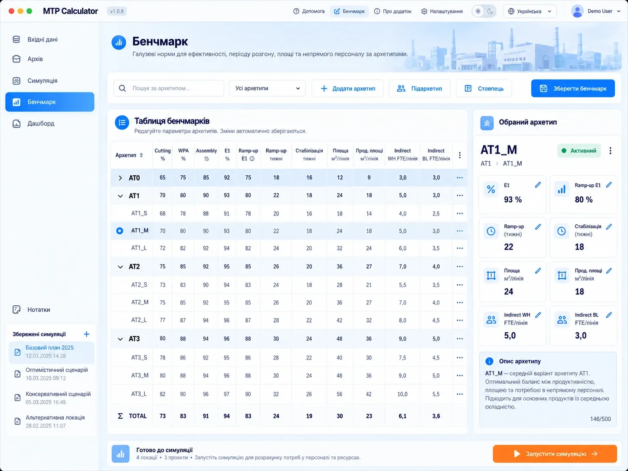The image size is (628, 471).
Task: Open the three-dot menu for AT2_L row
Action: pyautogui.click(x=460, y=320)
